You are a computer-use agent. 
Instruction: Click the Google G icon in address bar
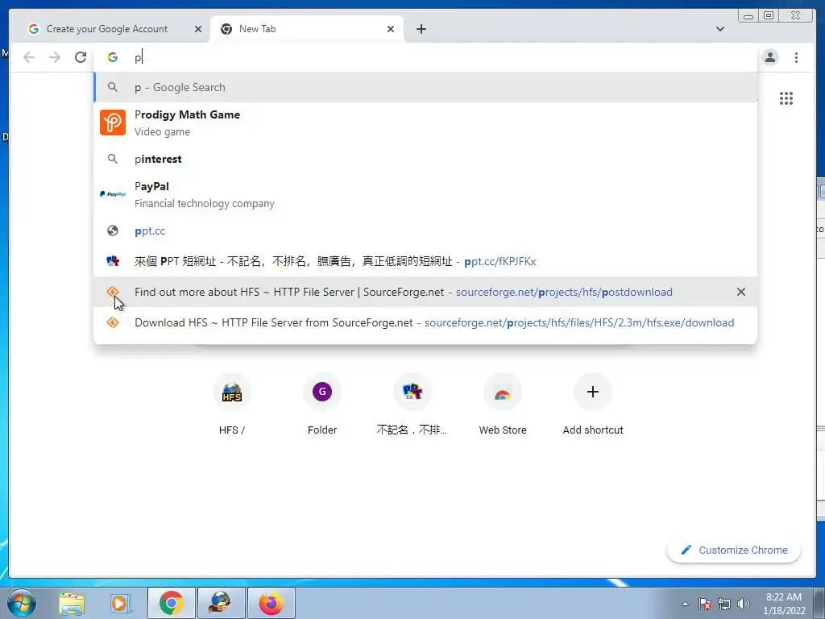pyautogui.click(x=113, y=57)
